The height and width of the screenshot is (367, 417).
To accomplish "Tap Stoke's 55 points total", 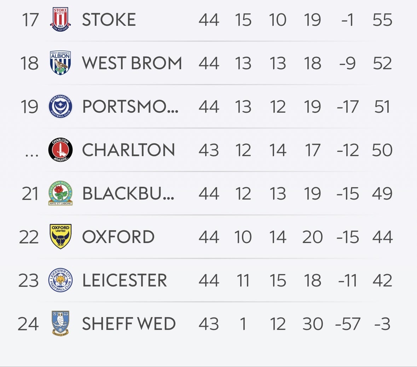I will 382,20.
